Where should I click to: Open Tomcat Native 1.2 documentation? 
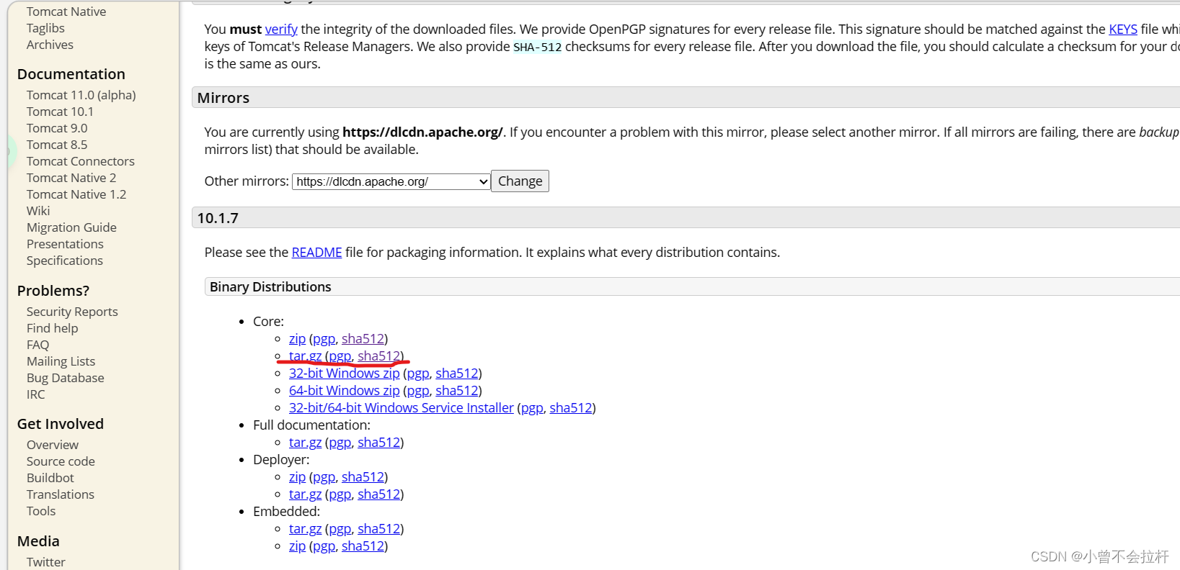[x=76, y=194]
